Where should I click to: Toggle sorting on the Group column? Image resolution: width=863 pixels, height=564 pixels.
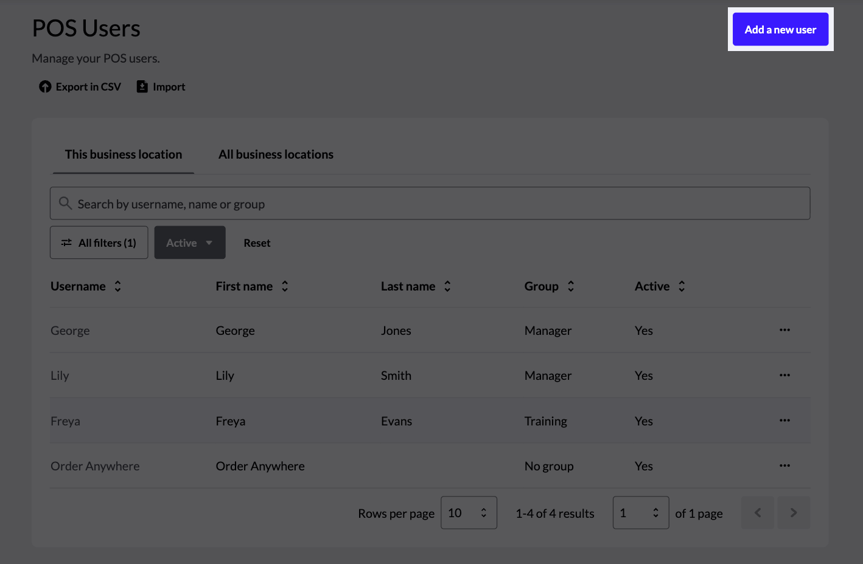(x=570, y=286)
